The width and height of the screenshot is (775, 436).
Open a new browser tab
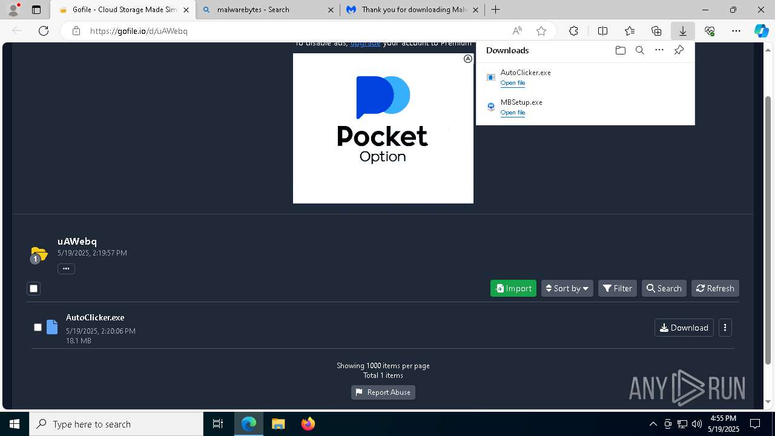coord(495,10)
